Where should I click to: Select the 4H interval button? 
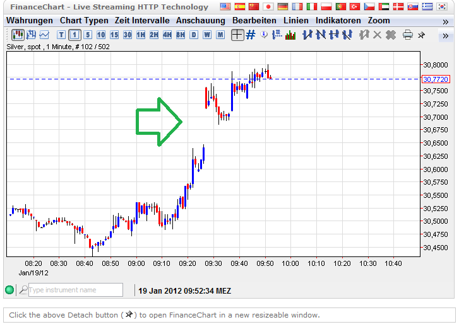pyautogui.click(x=167, y=35)
